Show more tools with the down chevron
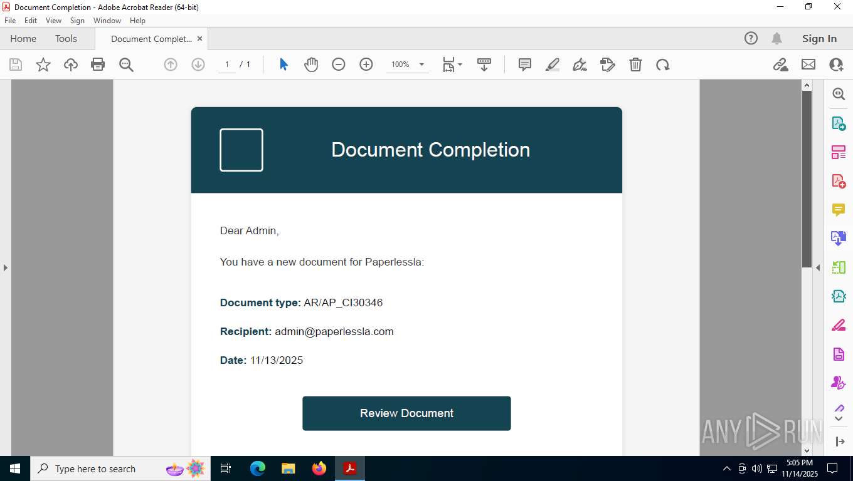The image size is (853, 481). [839, 418]
